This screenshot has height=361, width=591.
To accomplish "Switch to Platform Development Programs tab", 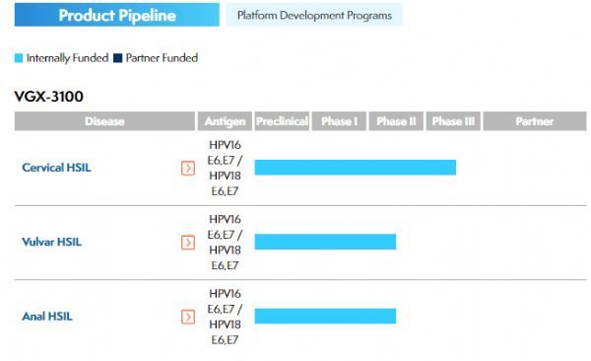I will click(x=314, y=15).
